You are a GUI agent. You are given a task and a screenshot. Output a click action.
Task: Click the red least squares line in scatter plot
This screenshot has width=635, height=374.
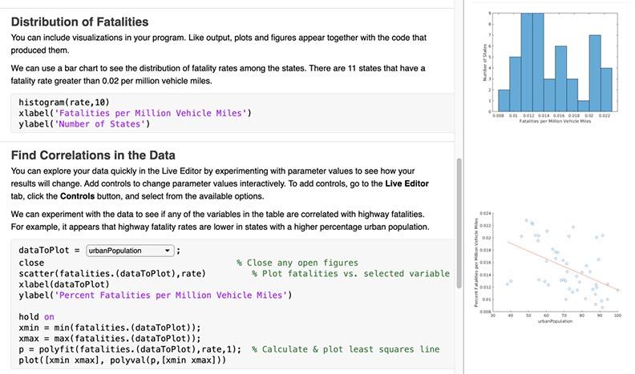click(x=561, y=264)
